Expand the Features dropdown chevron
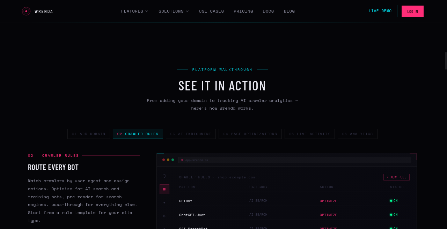This screenshot has height=229, width=447. pos(147,11)
